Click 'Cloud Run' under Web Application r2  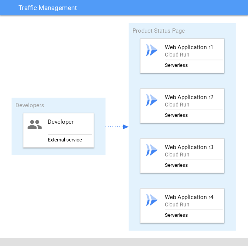(x=177, y=105)
